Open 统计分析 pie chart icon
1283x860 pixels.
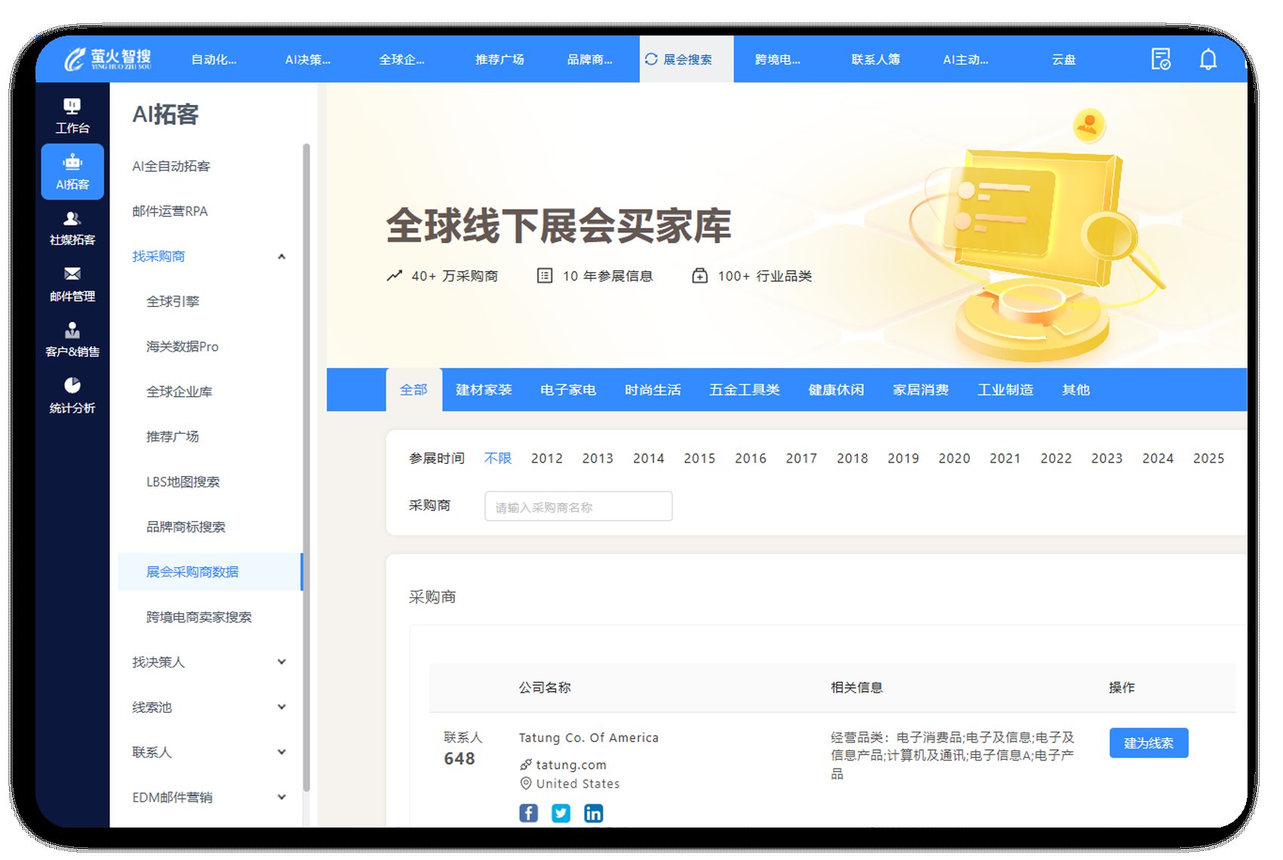pyautogui.click(x=72, y=395)
